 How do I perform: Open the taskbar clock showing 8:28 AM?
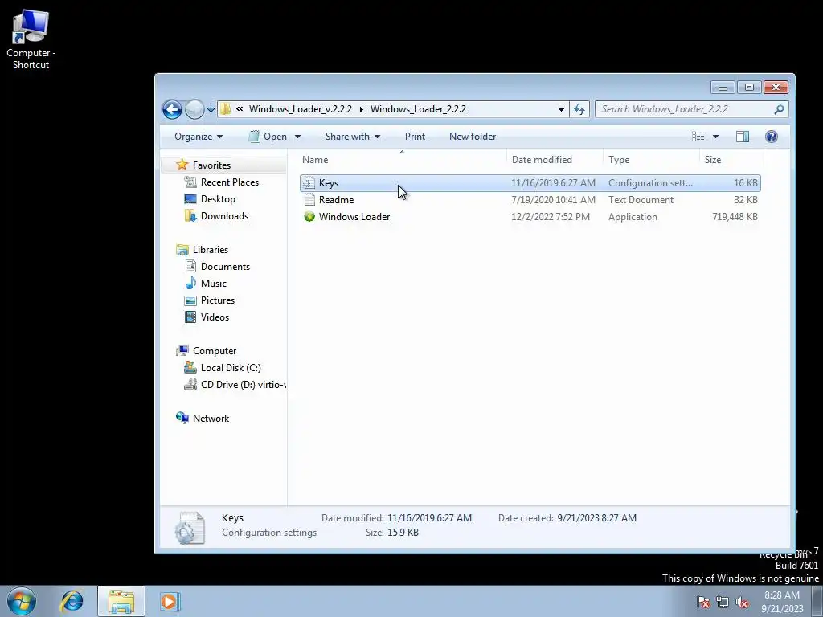782,602
